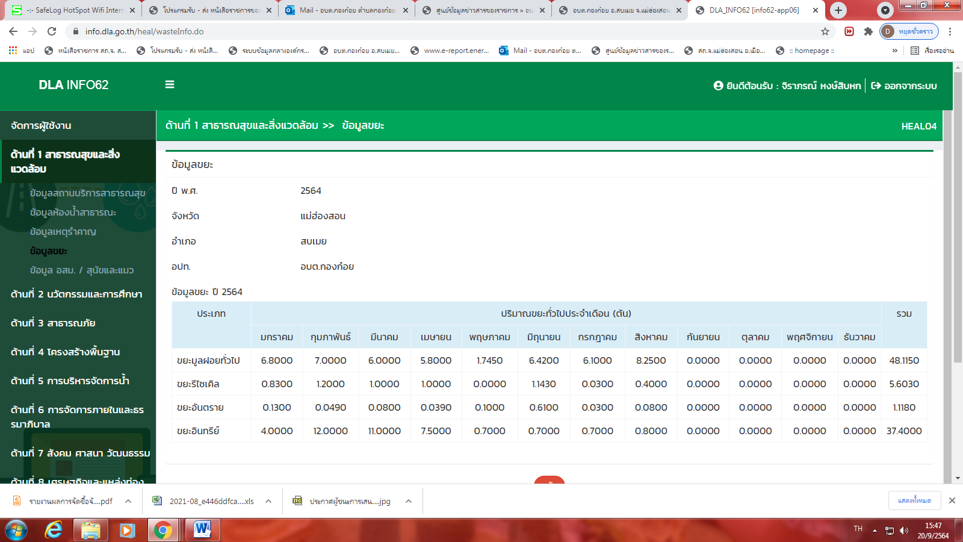Click the browser back arrow

point(13,31)
